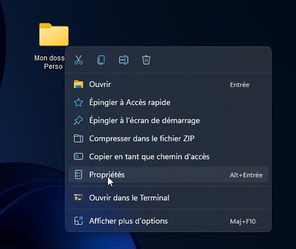
Task: Select Copier en tant que chemin d'accès
Action: [168, 156]
